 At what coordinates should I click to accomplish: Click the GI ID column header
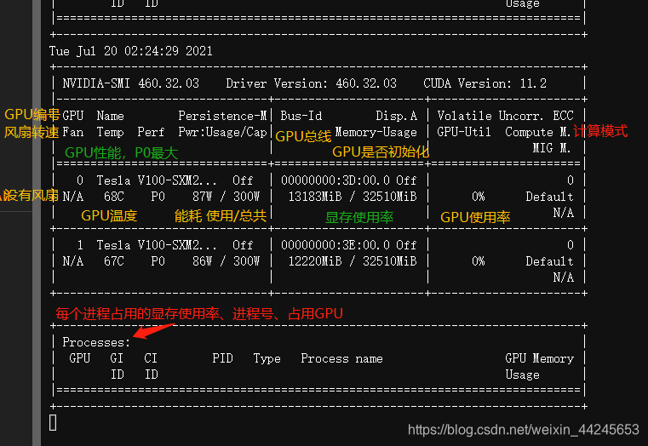117,366
